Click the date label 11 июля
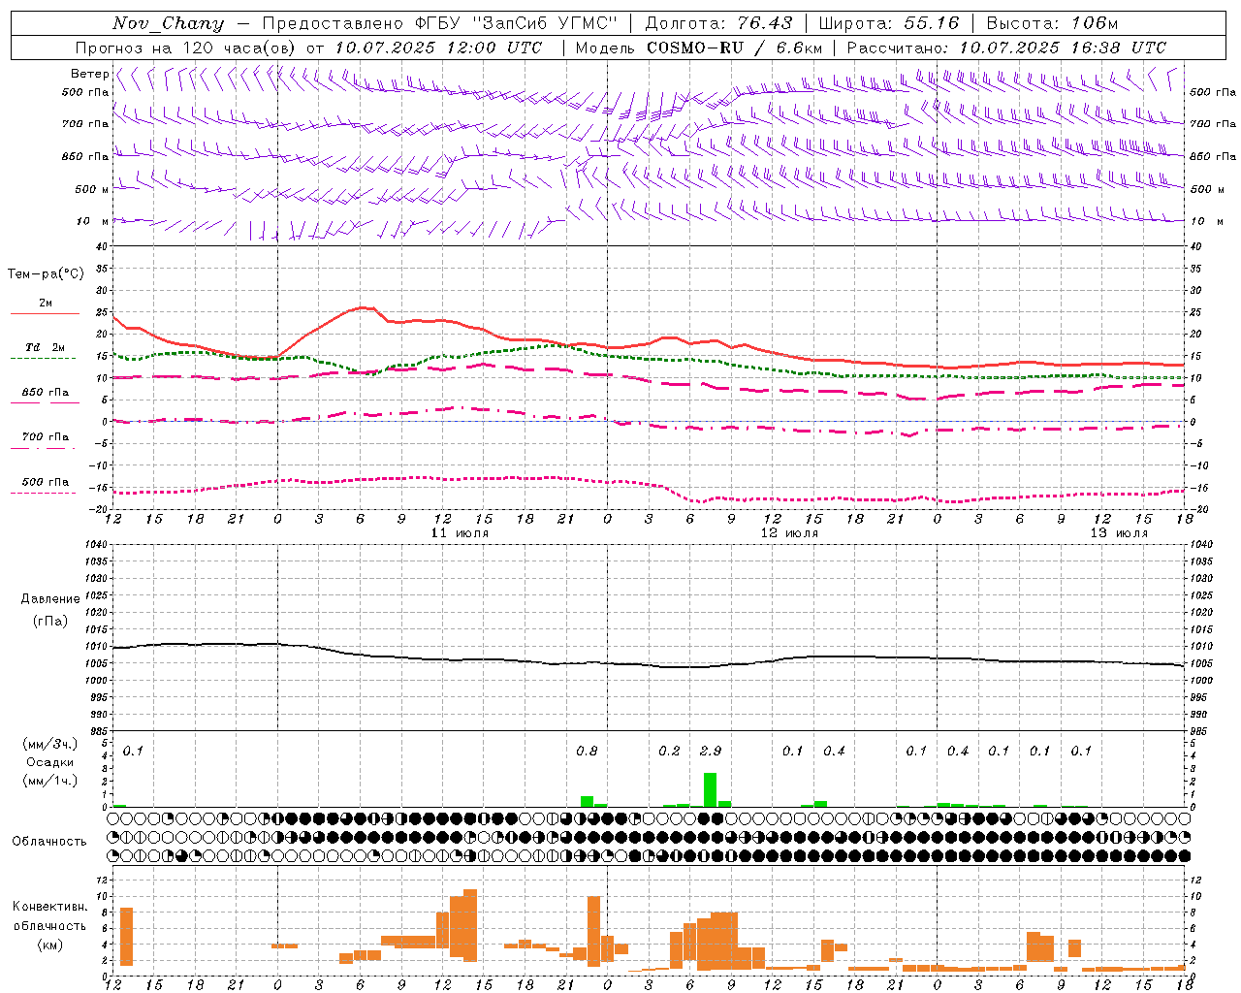1241x993 pixels. 460,533
